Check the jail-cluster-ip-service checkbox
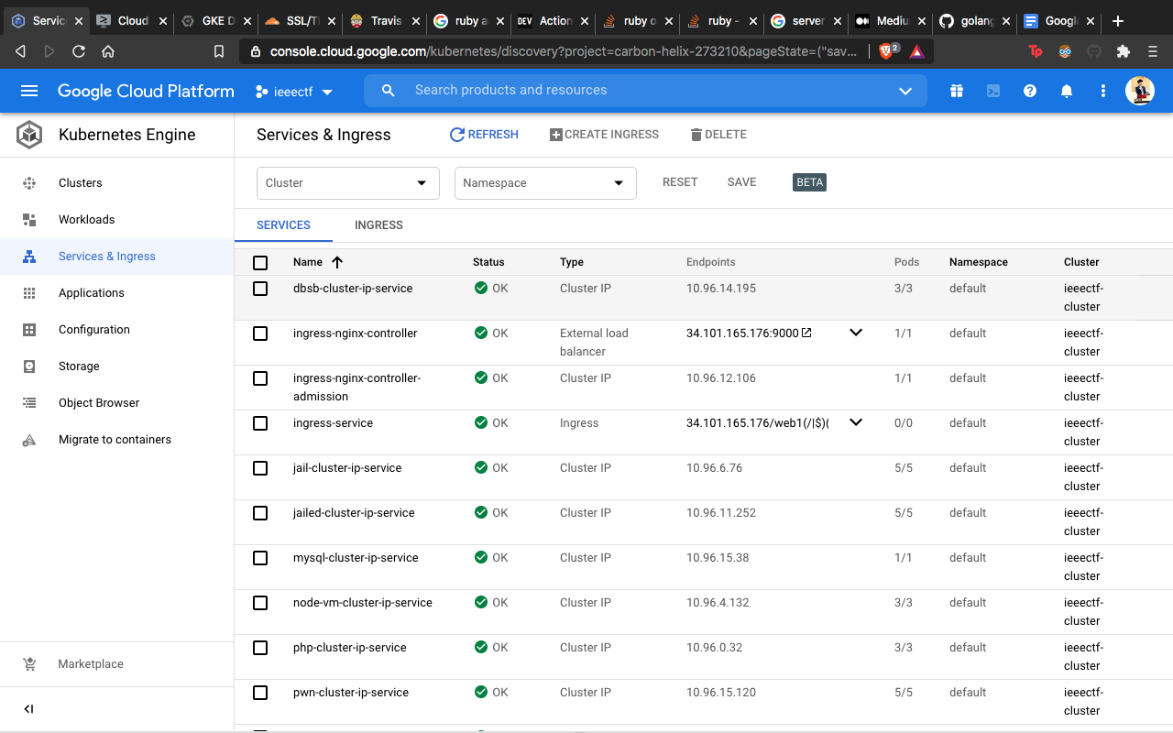The height and width of the screenshot is (733, 1173). pyautogui.click(x=260, y=468)
